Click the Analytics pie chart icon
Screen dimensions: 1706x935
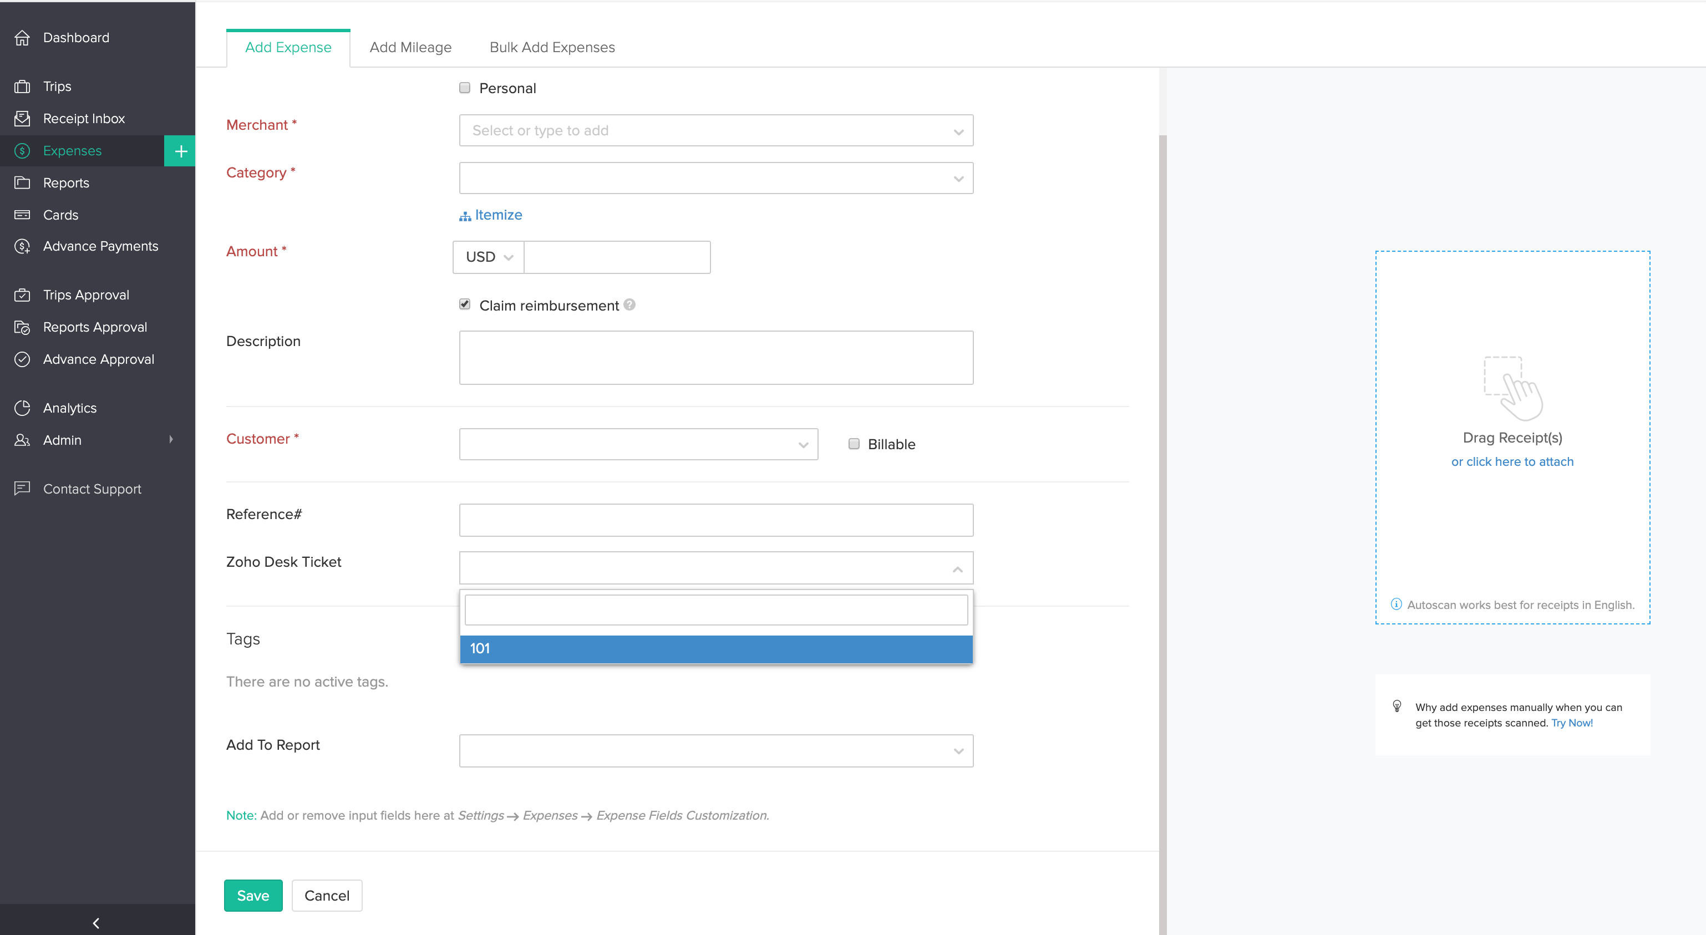coord(22,408)
